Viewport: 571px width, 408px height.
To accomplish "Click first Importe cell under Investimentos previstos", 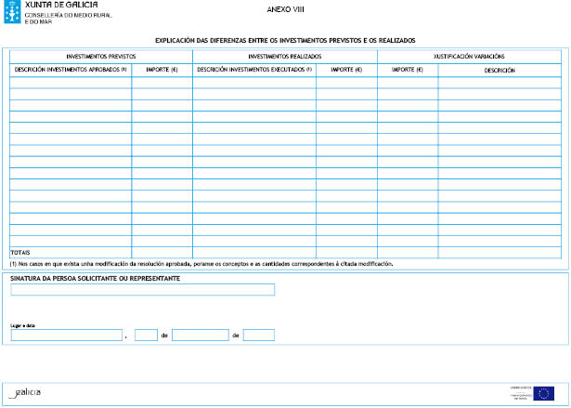I will click(162, 82).
